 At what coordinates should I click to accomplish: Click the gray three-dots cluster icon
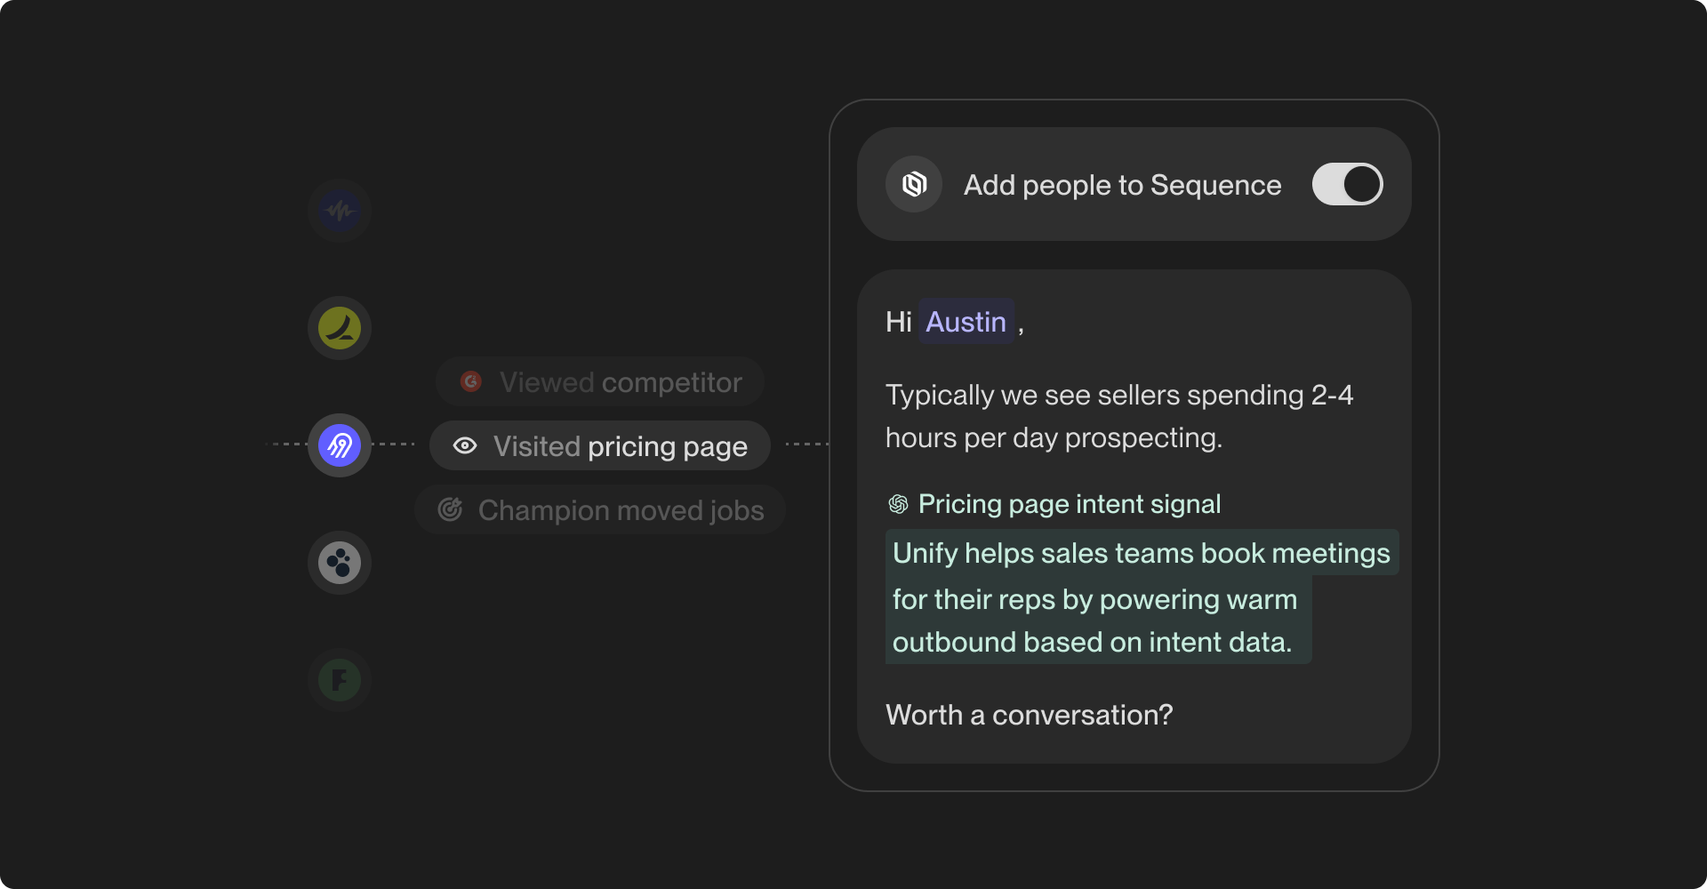coord(340,563)
